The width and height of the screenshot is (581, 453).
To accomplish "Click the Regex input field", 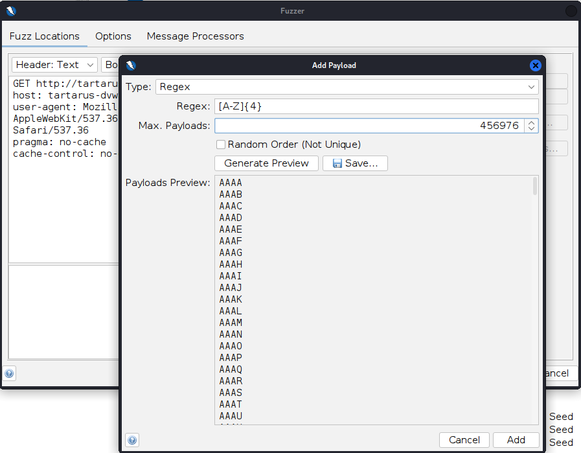I will coord(376,106).
